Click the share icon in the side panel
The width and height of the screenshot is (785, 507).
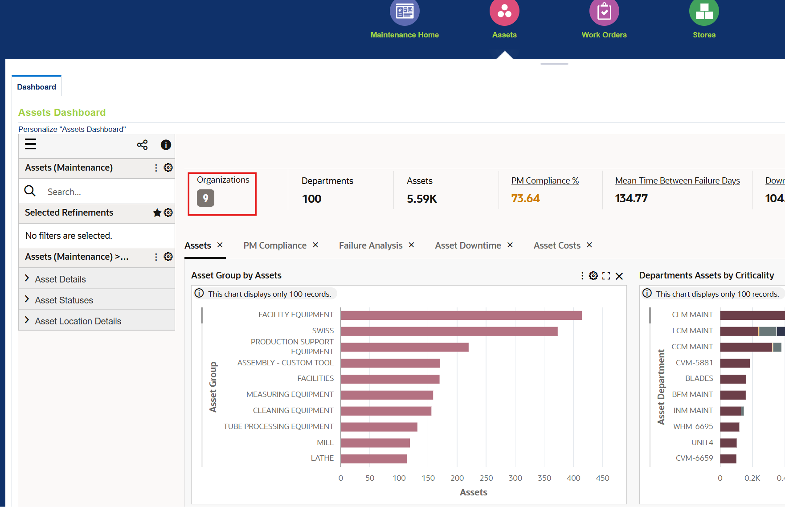(x=142, y=145)
